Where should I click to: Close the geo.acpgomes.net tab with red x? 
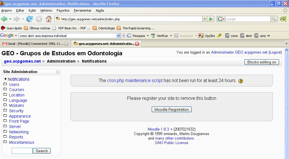(137, 44)
